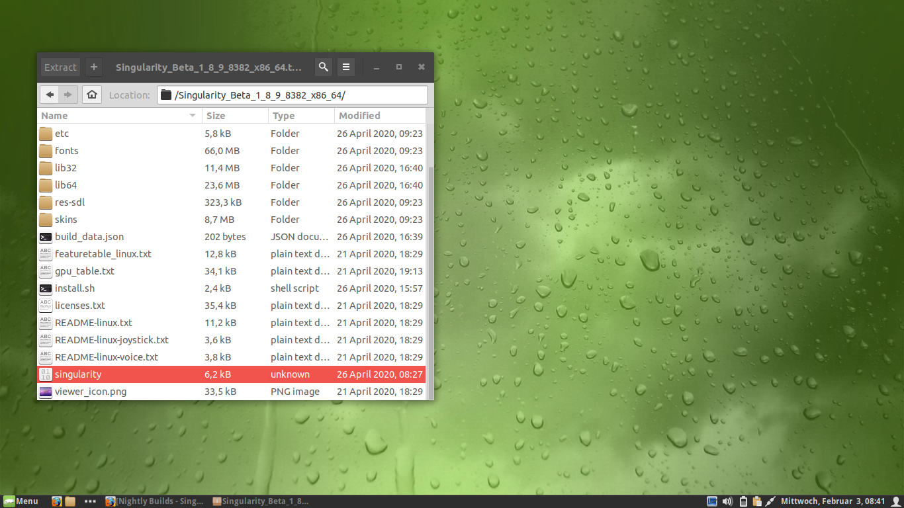
Task: Select the lib32 folder icon
Action: click(x=46, y=168)
